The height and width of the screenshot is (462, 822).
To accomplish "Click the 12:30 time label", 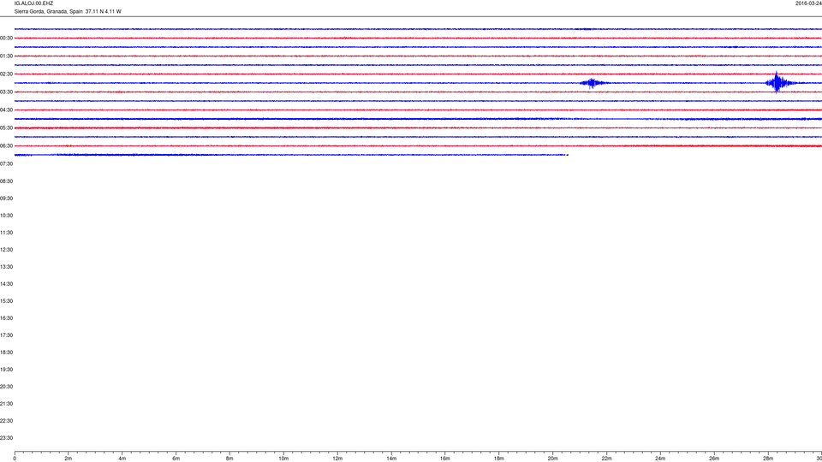I will [x=6, y=250].
